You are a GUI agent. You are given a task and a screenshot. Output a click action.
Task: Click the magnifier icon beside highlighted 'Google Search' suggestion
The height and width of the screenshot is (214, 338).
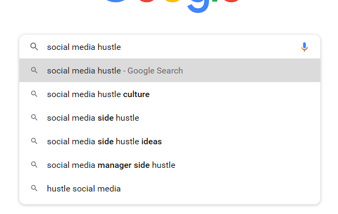point(34,70)
